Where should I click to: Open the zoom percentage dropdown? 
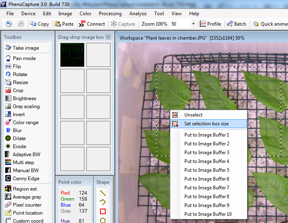tap(193, 24)
